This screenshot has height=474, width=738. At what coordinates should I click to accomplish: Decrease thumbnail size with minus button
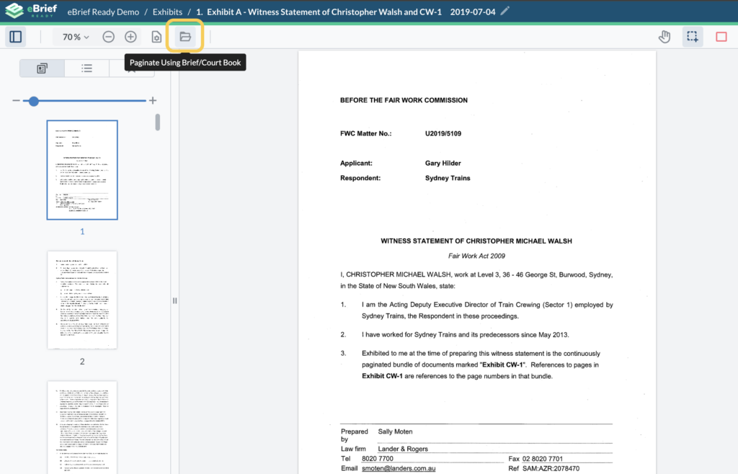coord(16,101)
